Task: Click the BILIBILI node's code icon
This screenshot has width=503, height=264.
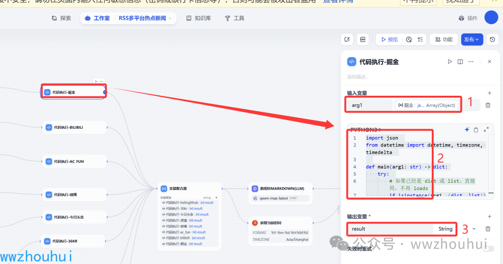Action: click(x=49, y=127)
